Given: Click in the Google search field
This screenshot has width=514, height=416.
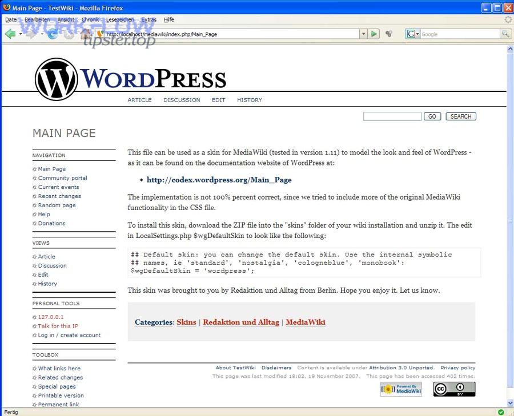Looking at the screenshot, I should point(460,34).
